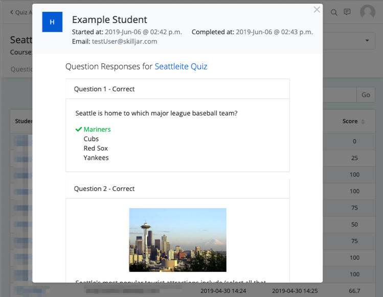Click the Go button
Viewport: 383px width, 297px height.
(366, 94)
